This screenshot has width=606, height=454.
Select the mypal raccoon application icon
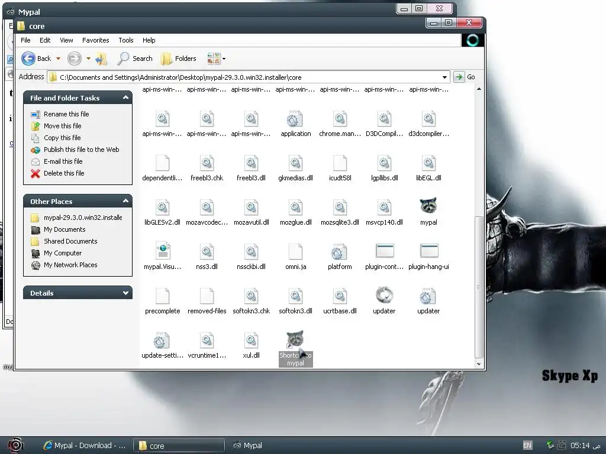click(428, 206)
